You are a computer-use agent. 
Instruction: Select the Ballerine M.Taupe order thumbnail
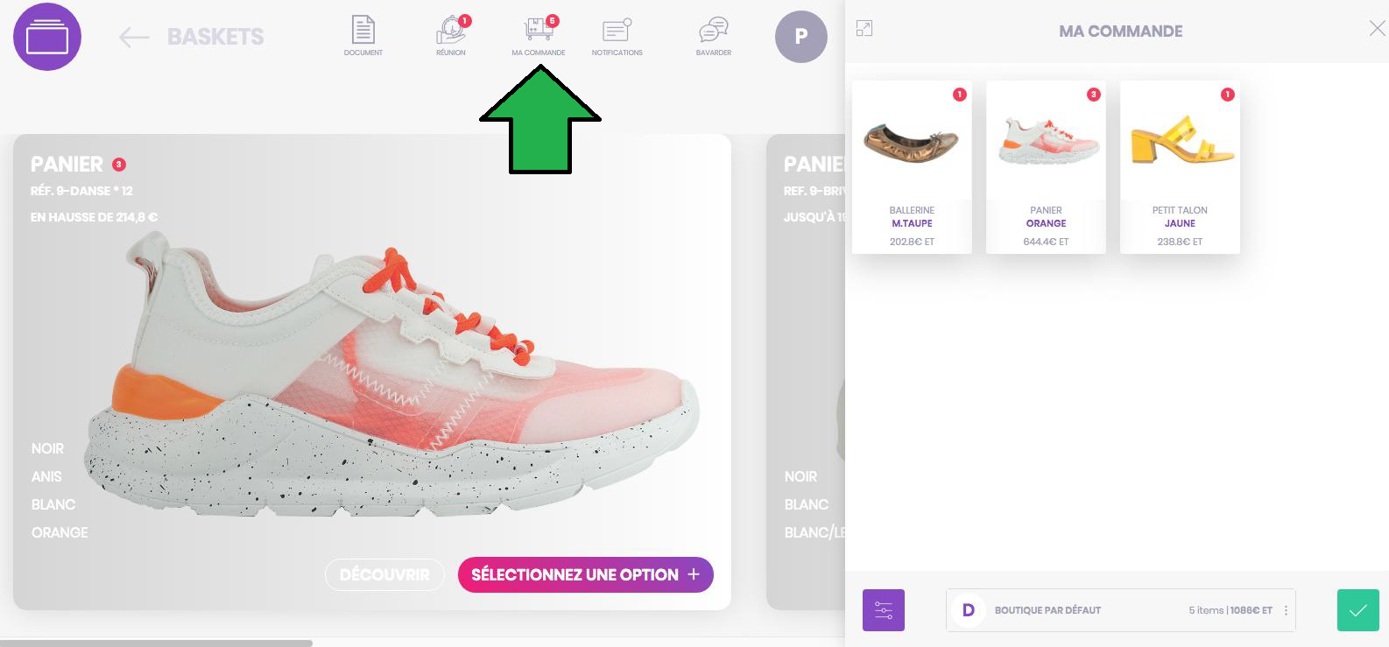tap(912, 167)
